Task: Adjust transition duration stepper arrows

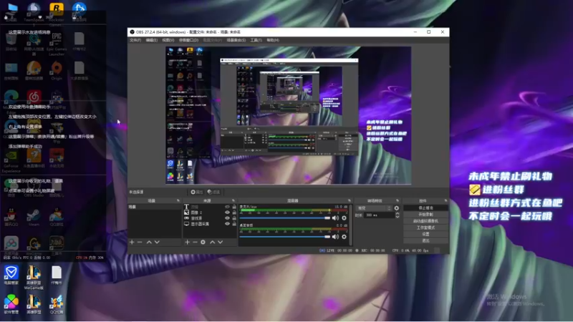Action: (398, 215)
